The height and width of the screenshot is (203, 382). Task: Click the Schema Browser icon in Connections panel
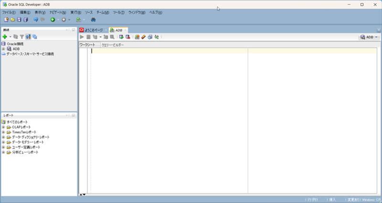(28, 37)
